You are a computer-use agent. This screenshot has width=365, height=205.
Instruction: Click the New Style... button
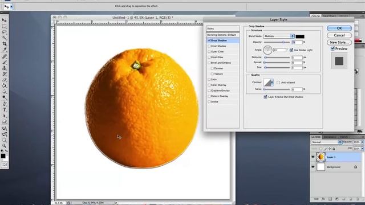click(339, 43)
